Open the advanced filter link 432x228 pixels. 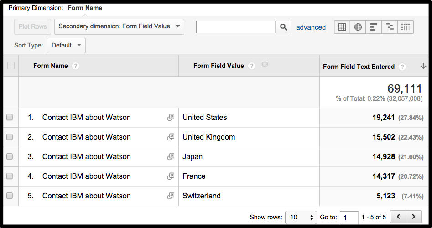tap(311, 27)
